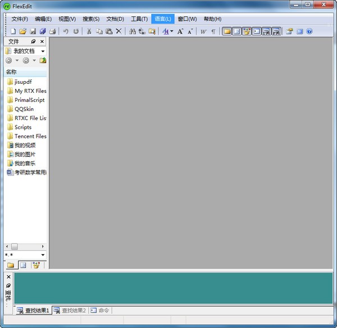Image resolution: width=337 pixels, height=328 pixels.
Task: Toggle find results 1 toolbar button
Action: tap(266, 32)
